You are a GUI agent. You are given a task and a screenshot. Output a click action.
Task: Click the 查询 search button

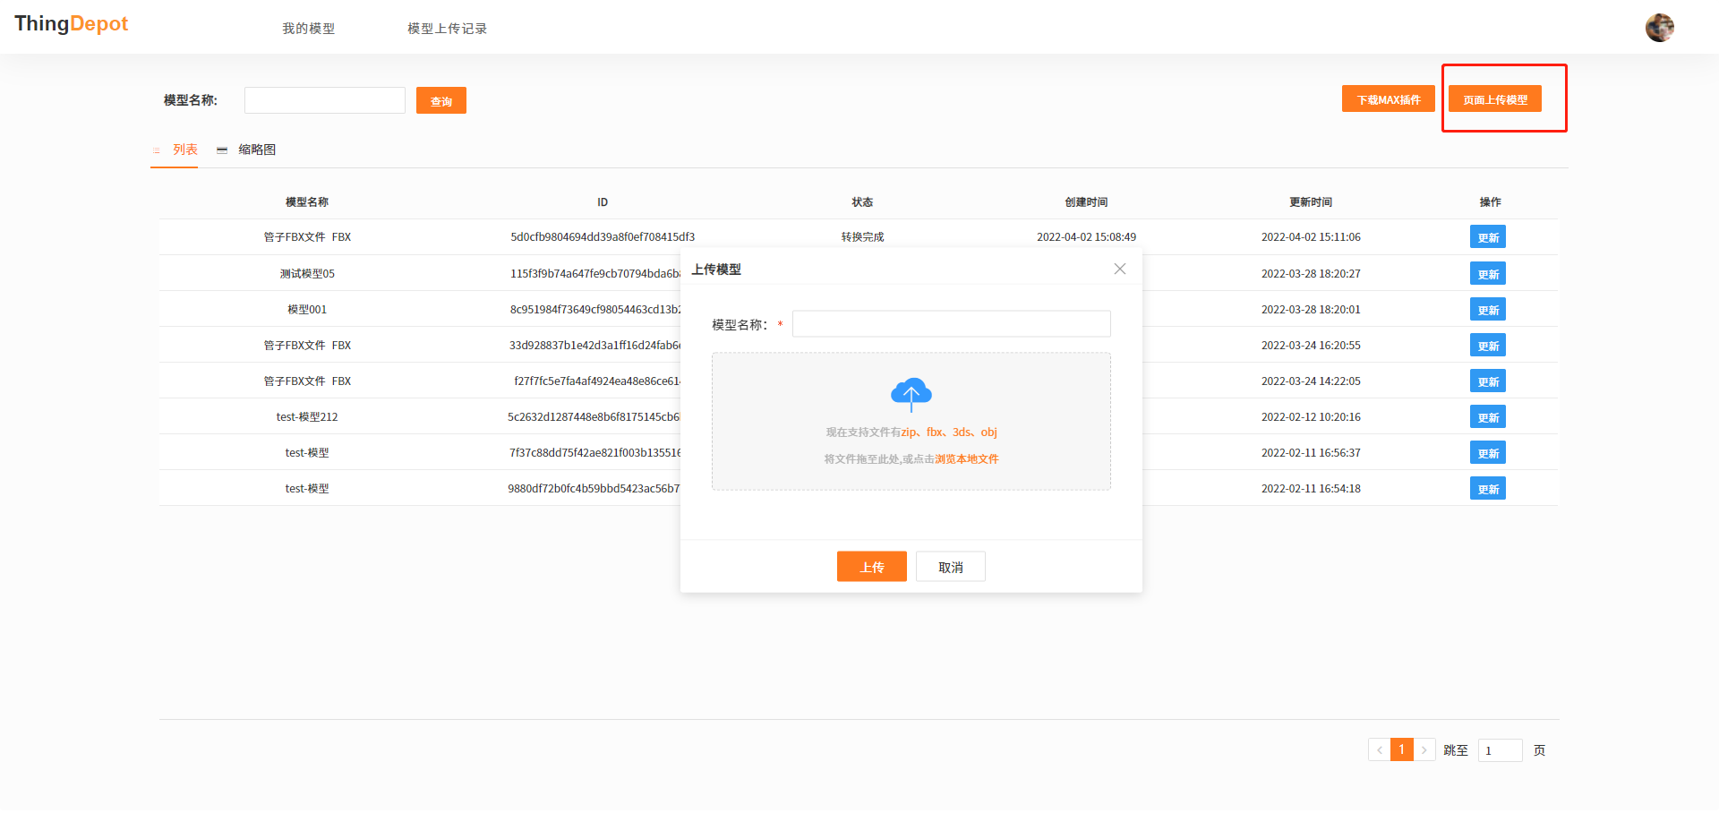pyautogui.click(x=440, y=99)
